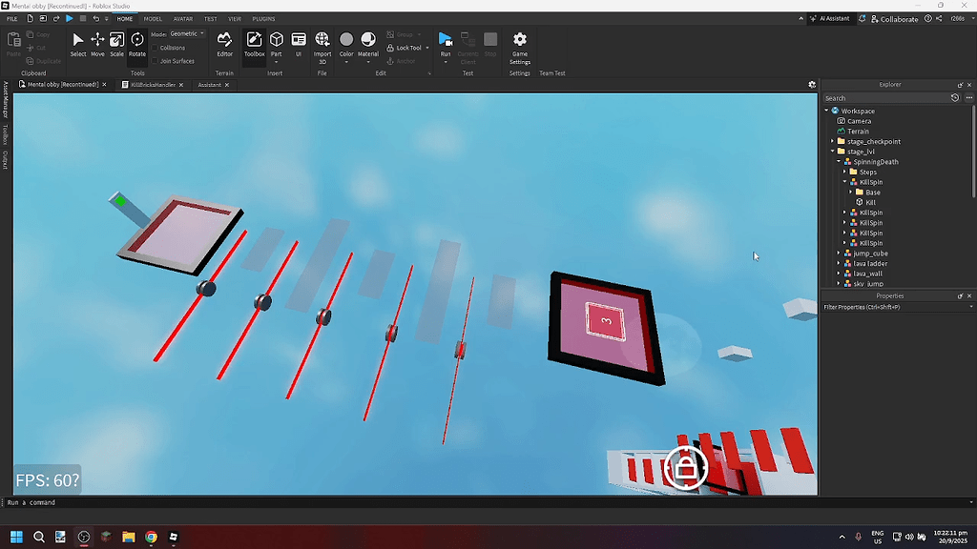
Task: Collapse the SpinningDeath model
Action: (838, 161)
